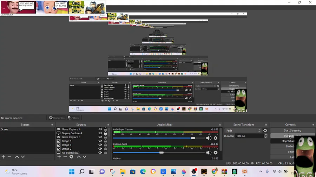Select Display Capture 4 in Sources list
Viewport: 316px width, 177px height.
click(x=72, y=133)
